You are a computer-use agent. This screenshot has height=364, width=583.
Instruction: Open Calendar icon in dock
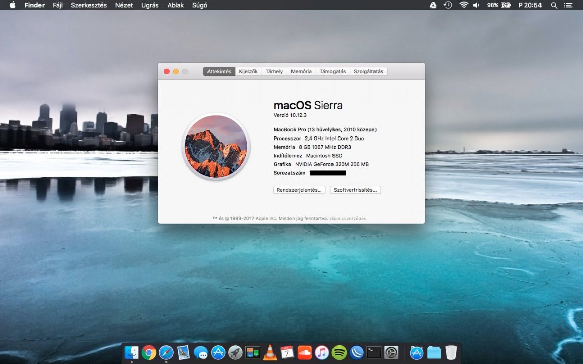click(287, 352)
